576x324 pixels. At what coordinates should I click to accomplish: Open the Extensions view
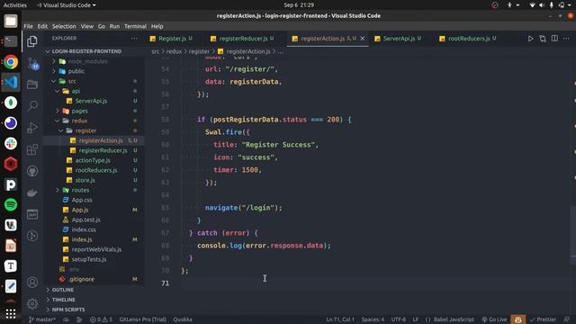(32, 149)
